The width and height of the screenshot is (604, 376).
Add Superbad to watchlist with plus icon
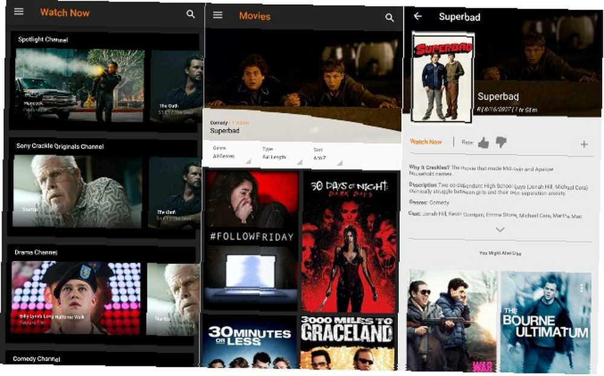coord(584,144)
